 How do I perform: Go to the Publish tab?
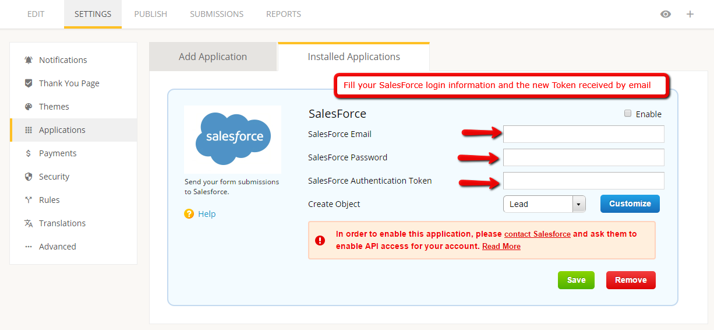pos(151,14)
